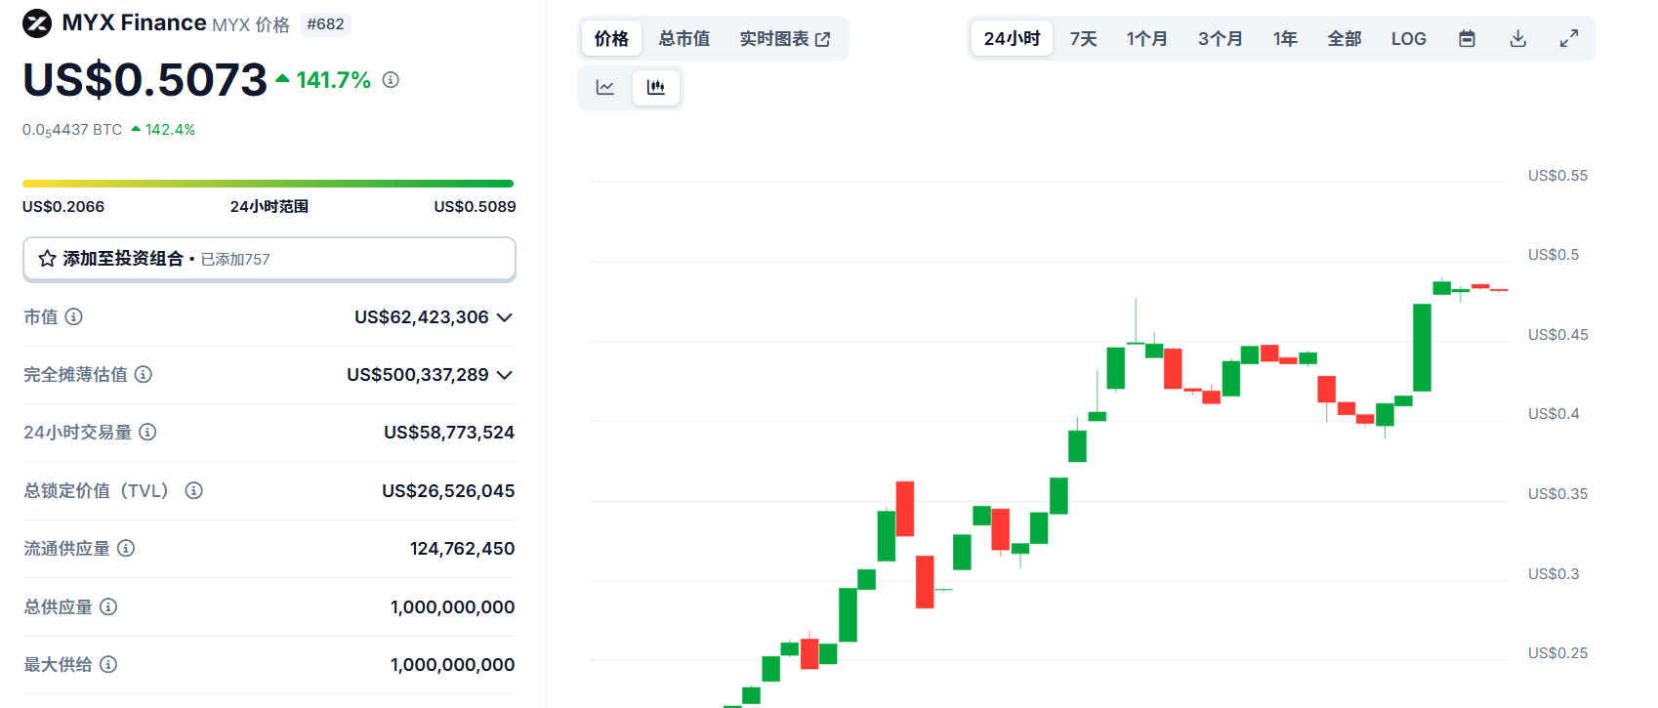Switch to the line chart view icon
The height and width of the screenshot is (708, 1658).
605,88
